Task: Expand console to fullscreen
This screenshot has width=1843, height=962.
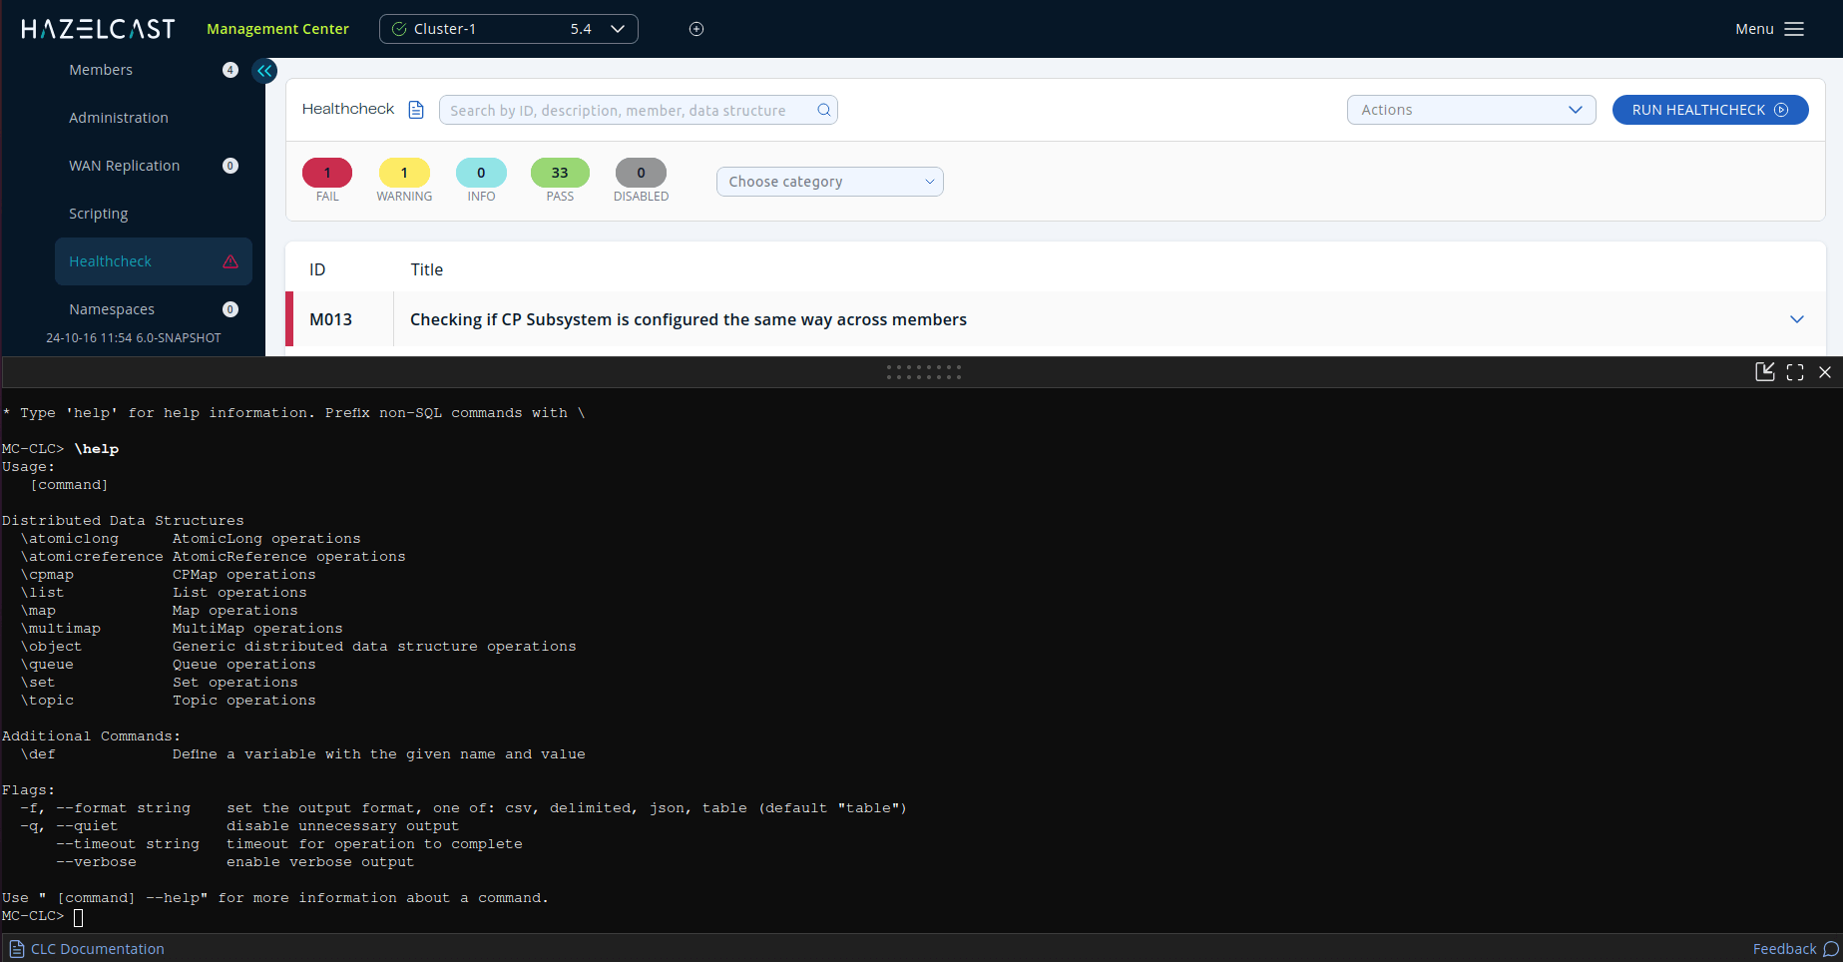Action: click(x=1795, y=372)
